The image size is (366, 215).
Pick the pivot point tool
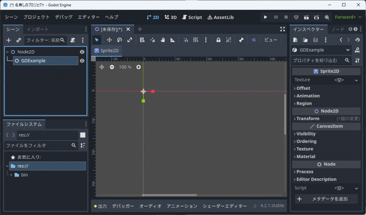pyautogui.click(x=152, y=40)
